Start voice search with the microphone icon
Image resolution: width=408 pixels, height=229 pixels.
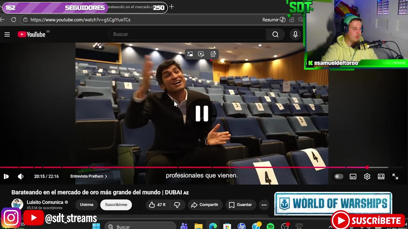[x=295, y=34]
